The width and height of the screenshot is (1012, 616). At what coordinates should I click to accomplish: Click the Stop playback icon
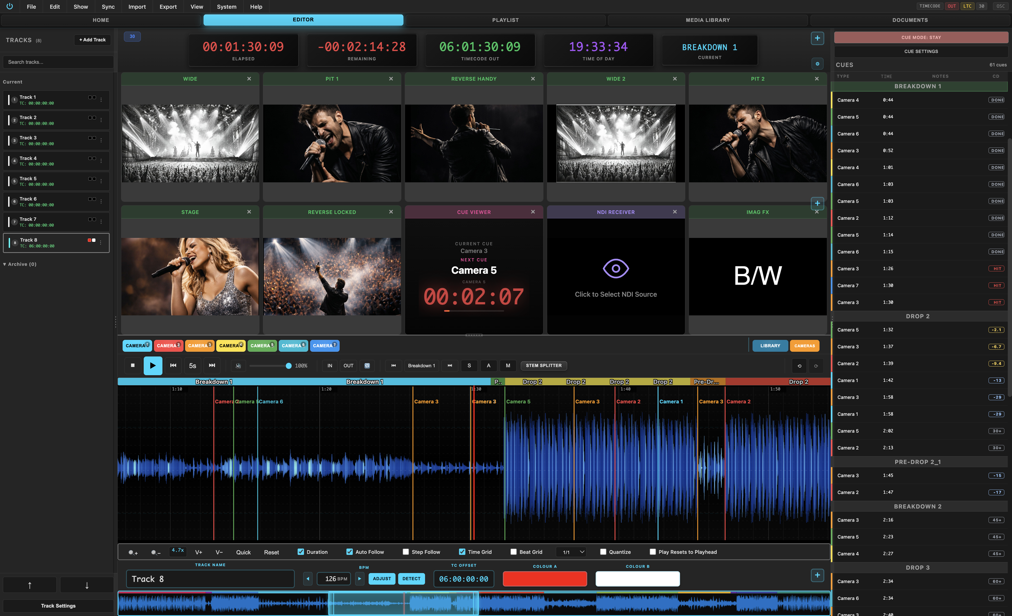tap(132, 365)
